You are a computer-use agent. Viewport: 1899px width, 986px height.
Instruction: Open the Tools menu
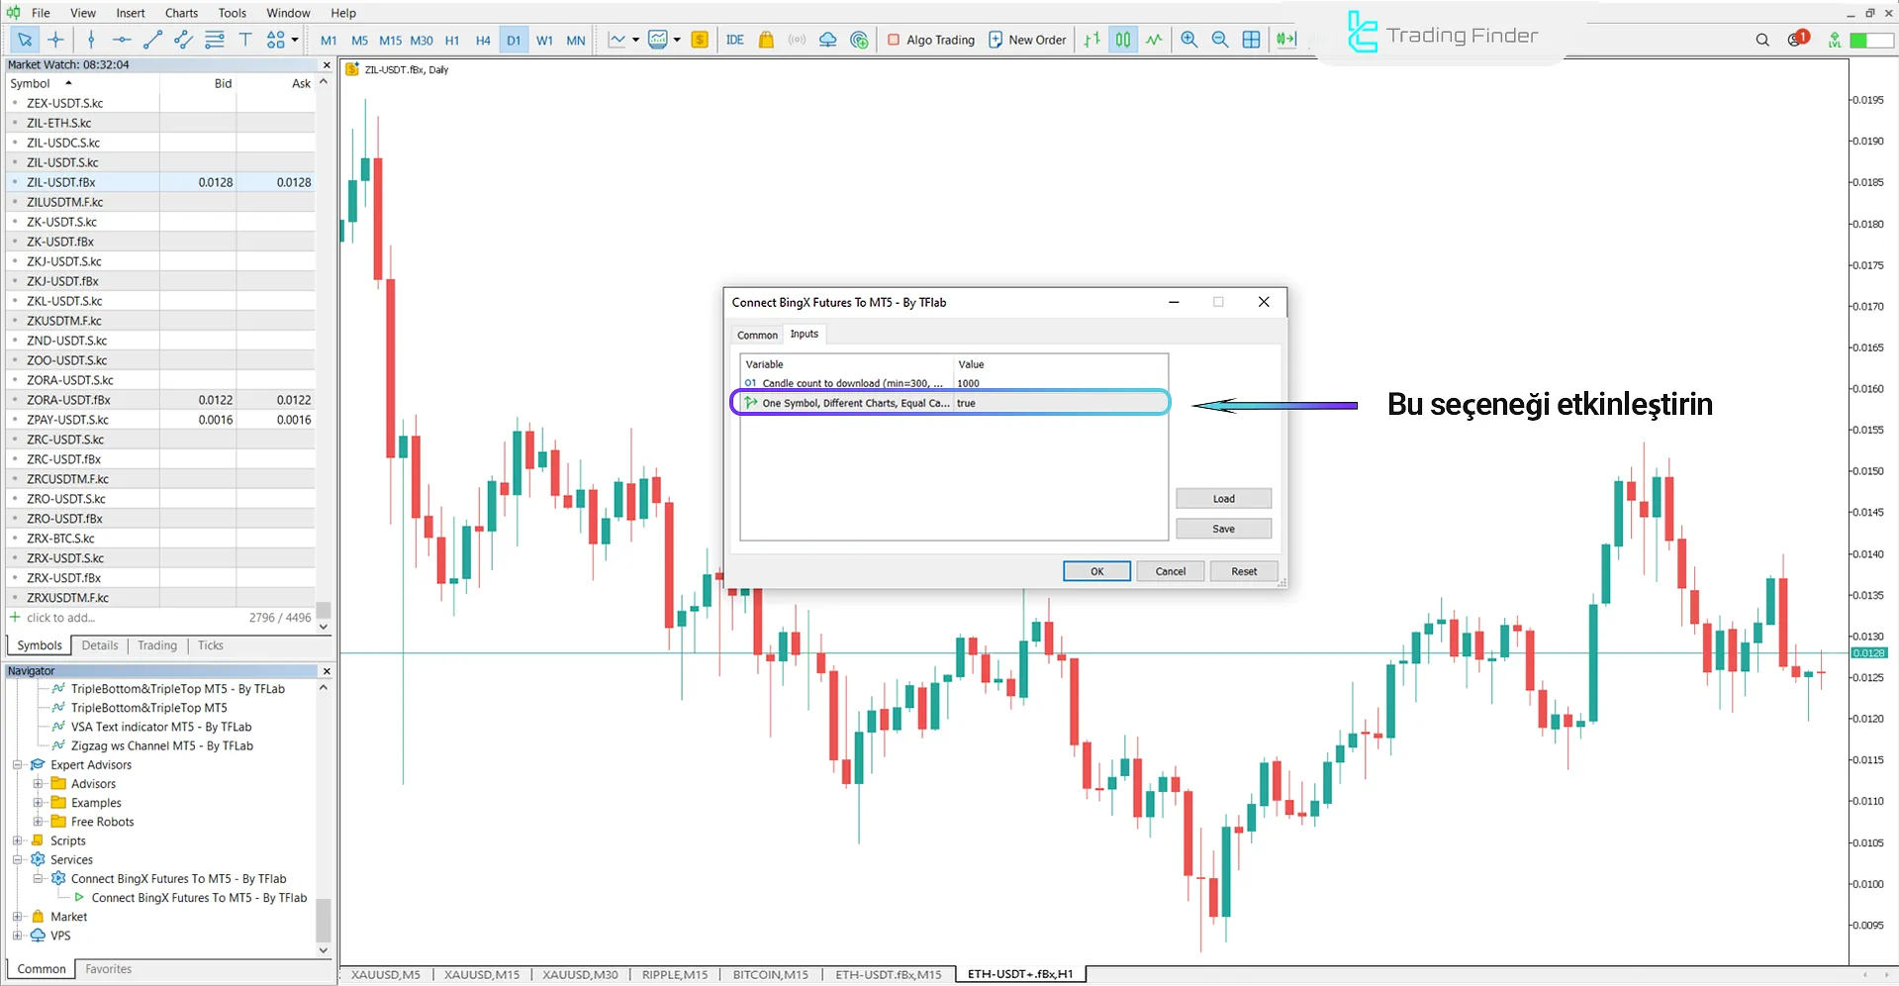pos(233,13)
